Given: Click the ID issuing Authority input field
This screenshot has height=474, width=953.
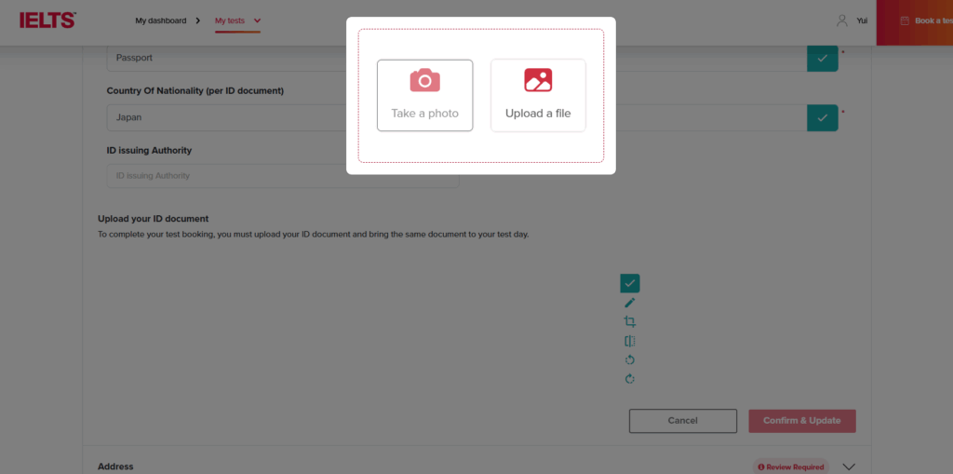Looking at the screenshot, I should (x=282, y=176).
